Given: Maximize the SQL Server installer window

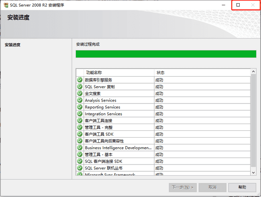Looking at the screenshot, I should click(x=238, y=5).
